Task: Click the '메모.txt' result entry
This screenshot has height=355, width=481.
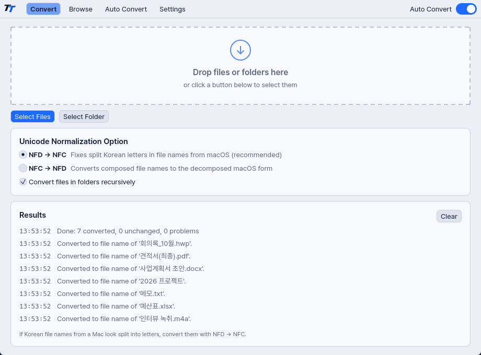Action: coord(93,294)
